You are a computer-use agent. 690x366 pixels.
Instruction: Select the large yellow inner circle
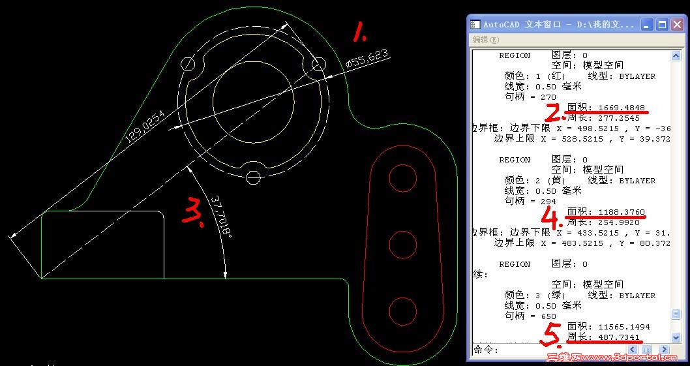254,102
